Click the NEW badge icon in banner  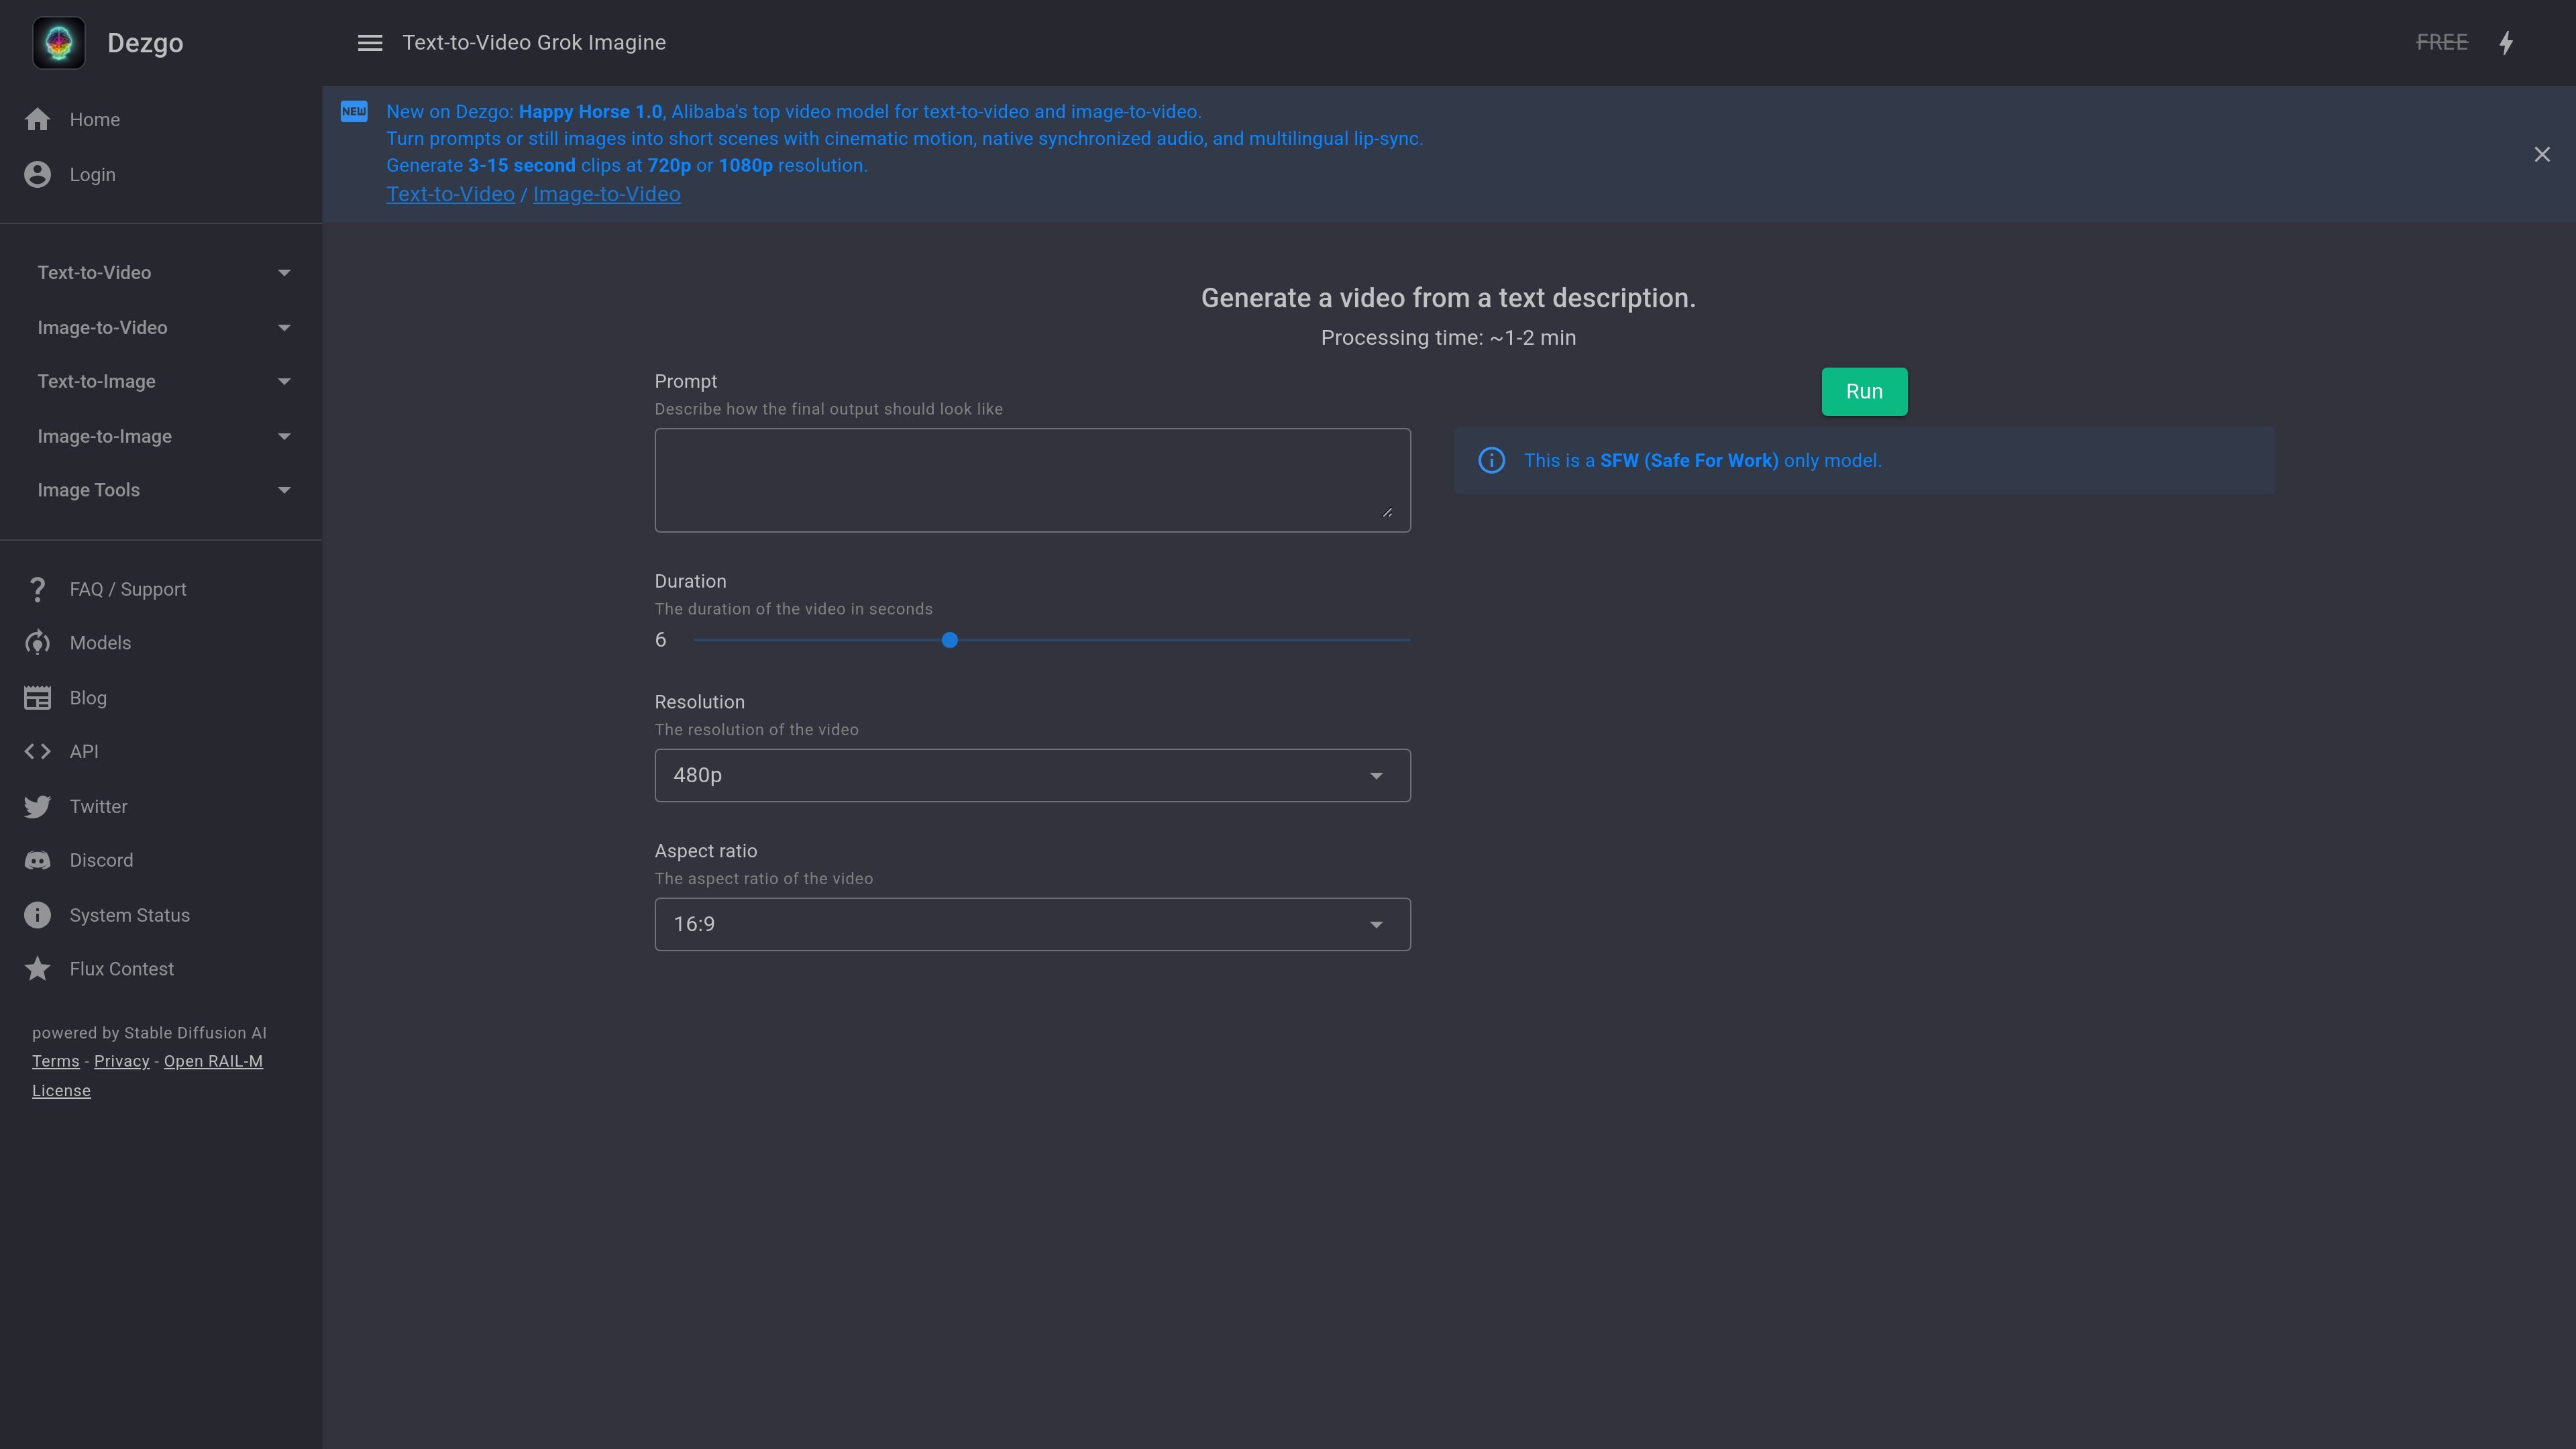[x=354, y=111]
